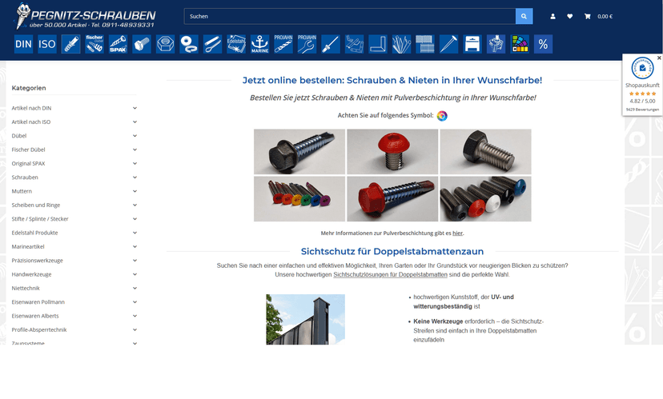The height and width of the screenshot is (399, 663).
Task: Open the fischer Dübel icon
Action: pyautogui.click(x=94, y=44)
